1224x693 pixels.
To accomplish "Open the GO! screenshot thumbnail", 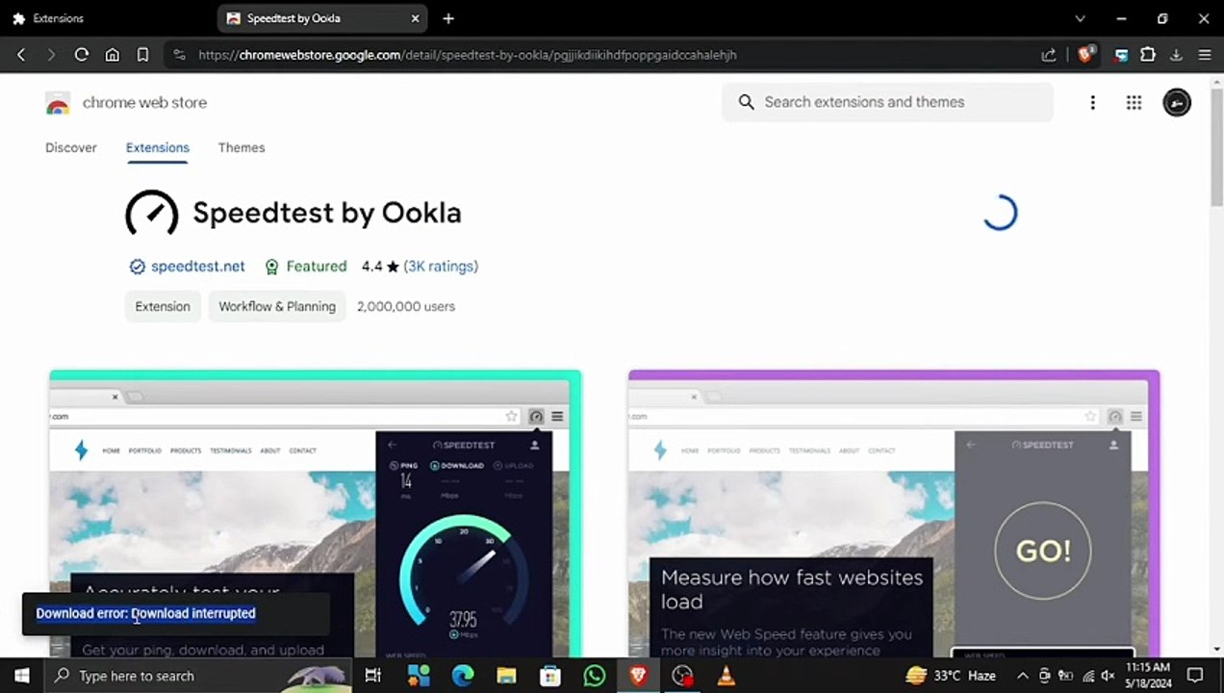I will click(x=894, y=513).
